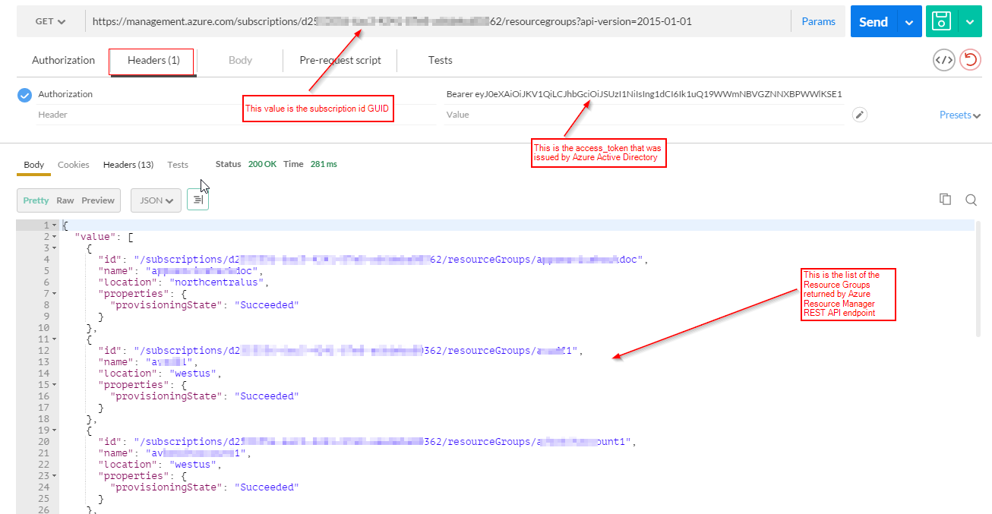Toggle line wrap icon
The height and width of the screenshot is (514, 992).
[x=197, y=200]
